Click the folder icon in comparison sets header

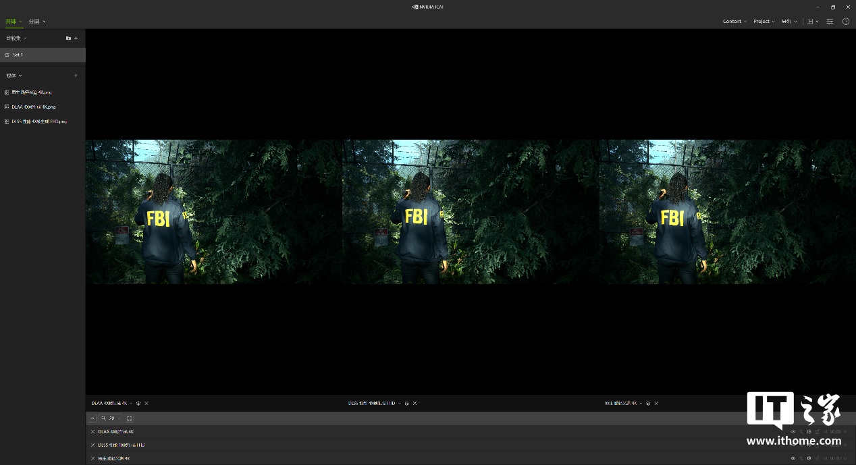click(x=68, y=38)
